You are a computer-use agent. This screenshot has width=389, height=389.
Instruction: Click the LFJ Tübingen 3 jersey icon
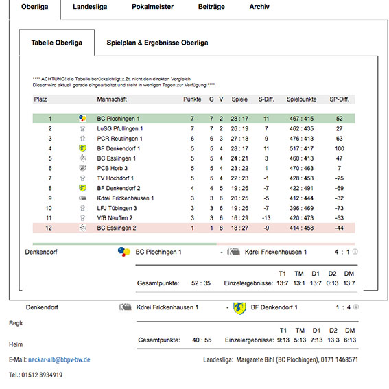click(x=82, y=208)
